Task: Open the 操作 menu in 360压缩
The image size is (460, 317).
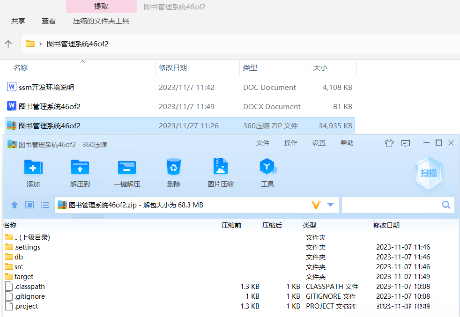Action: pos(291,143)
